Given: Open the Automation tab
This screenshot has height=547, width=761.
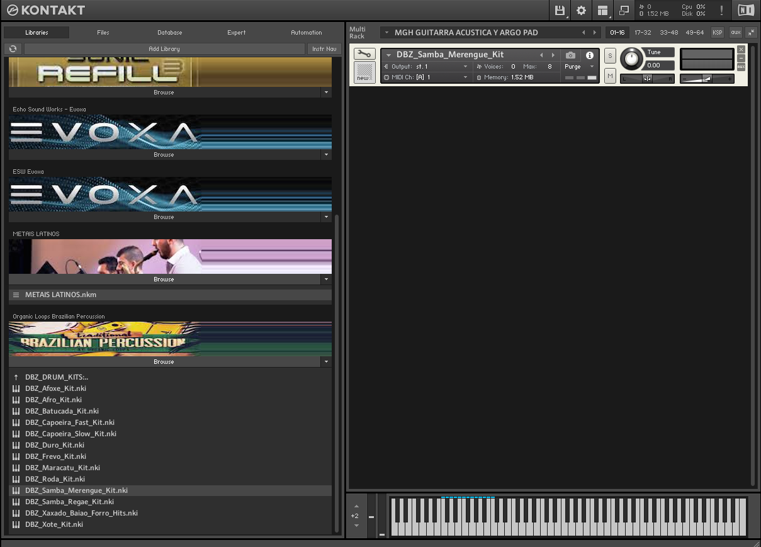Looking at the screenshot, I should click(307, 33).
